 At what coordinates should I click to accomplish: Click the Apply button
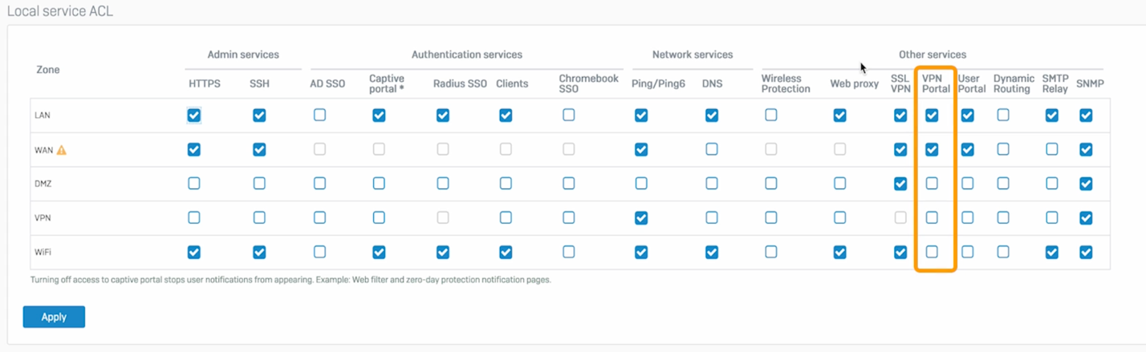(54, 317)
